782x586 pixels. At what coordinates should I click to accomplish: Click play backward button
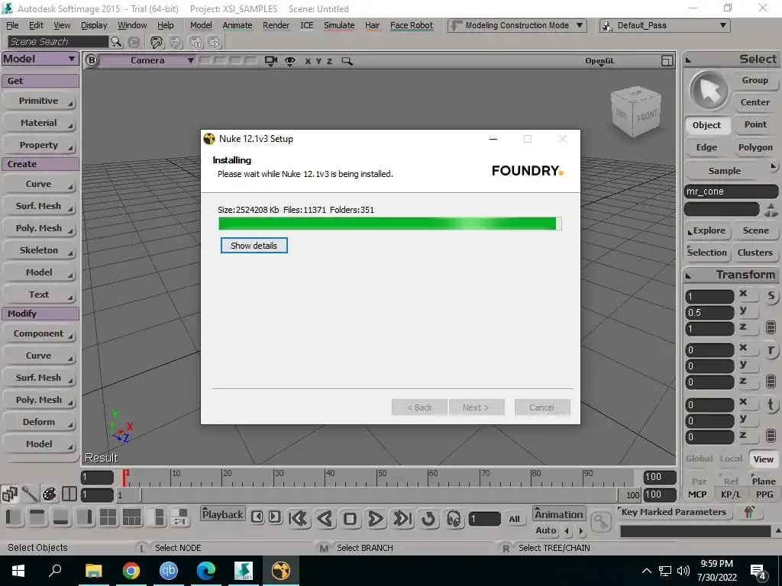tap(324, 519)
